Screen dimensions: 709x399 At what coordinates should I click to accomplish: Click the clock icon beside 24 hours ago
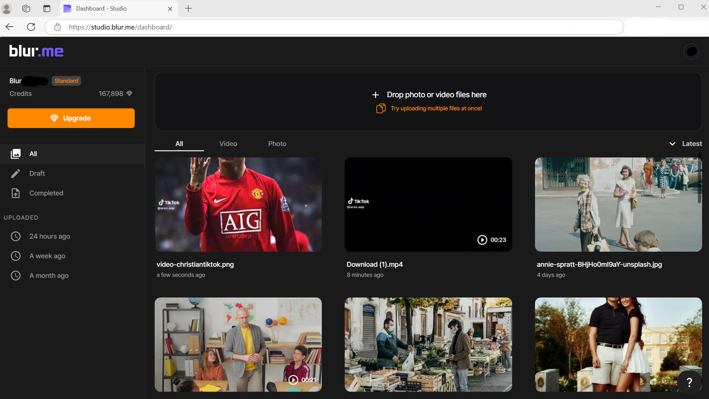coord(16,236)
